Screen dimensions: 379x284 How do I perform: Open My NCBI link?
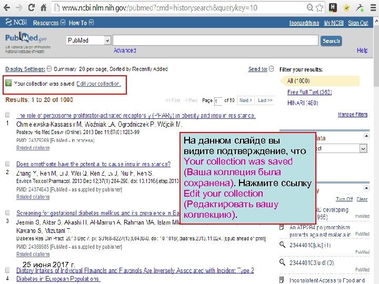point(334,23)
